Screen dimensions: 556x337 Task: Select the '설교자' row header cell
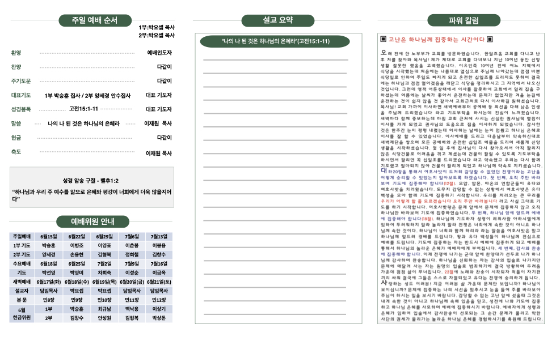click(x=22, y=291)
